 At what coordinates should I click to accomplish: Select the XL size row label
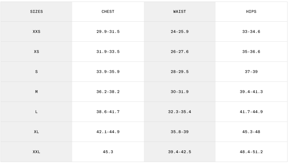36,132
